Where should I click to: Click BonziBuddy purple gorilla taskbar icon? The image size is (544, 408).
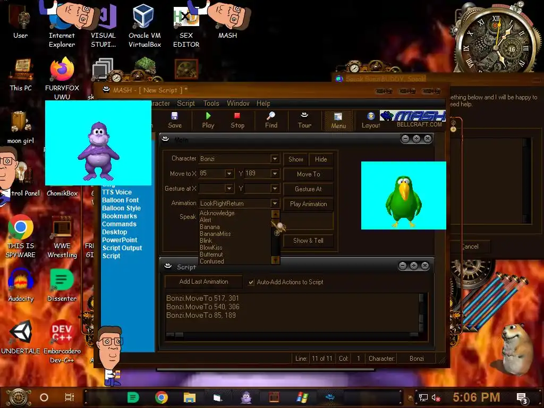246,397
